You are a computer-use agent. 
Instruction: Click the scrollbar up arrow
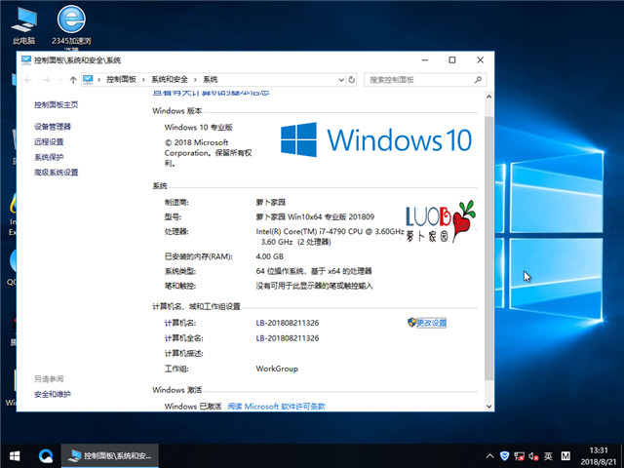489,97
